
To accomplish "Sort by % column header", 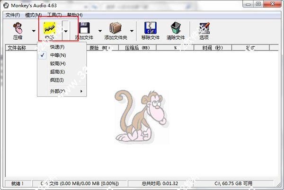I will coord(175,48).
